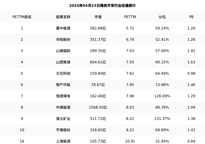Click the 物产环能 stock name
Viewport: 205px width, 144px height.
[x=63, y=85]
